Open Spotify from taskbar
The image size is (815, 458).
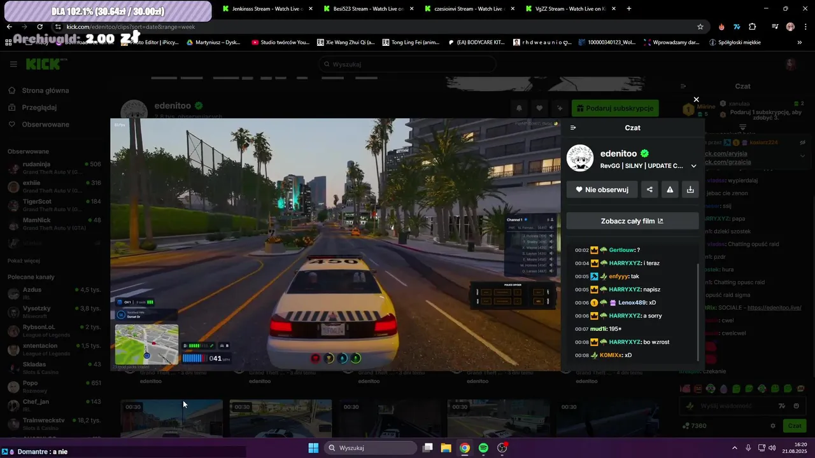point(483,448)
